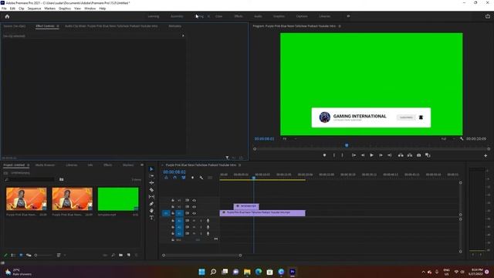Open Program Monitor settings wrench
The width and height of the screenshot is (494, 278).
[462, 139]
